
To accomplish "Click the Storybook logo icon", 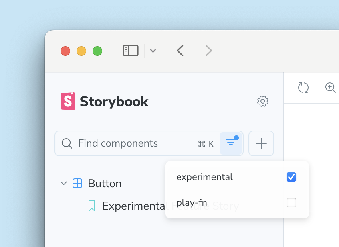I will click(x=67, y=101).
